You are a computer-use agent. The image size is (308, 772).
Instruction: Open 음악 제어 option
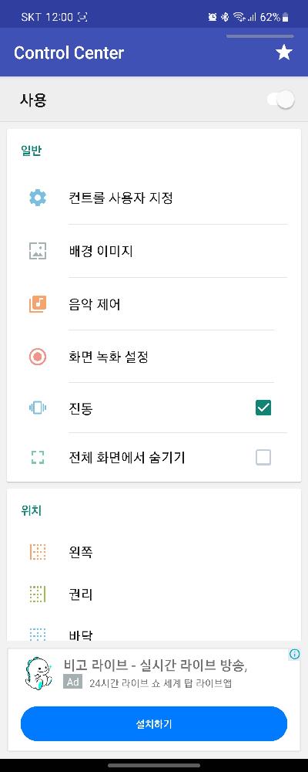pyautogui.click(x=154, y=304)
